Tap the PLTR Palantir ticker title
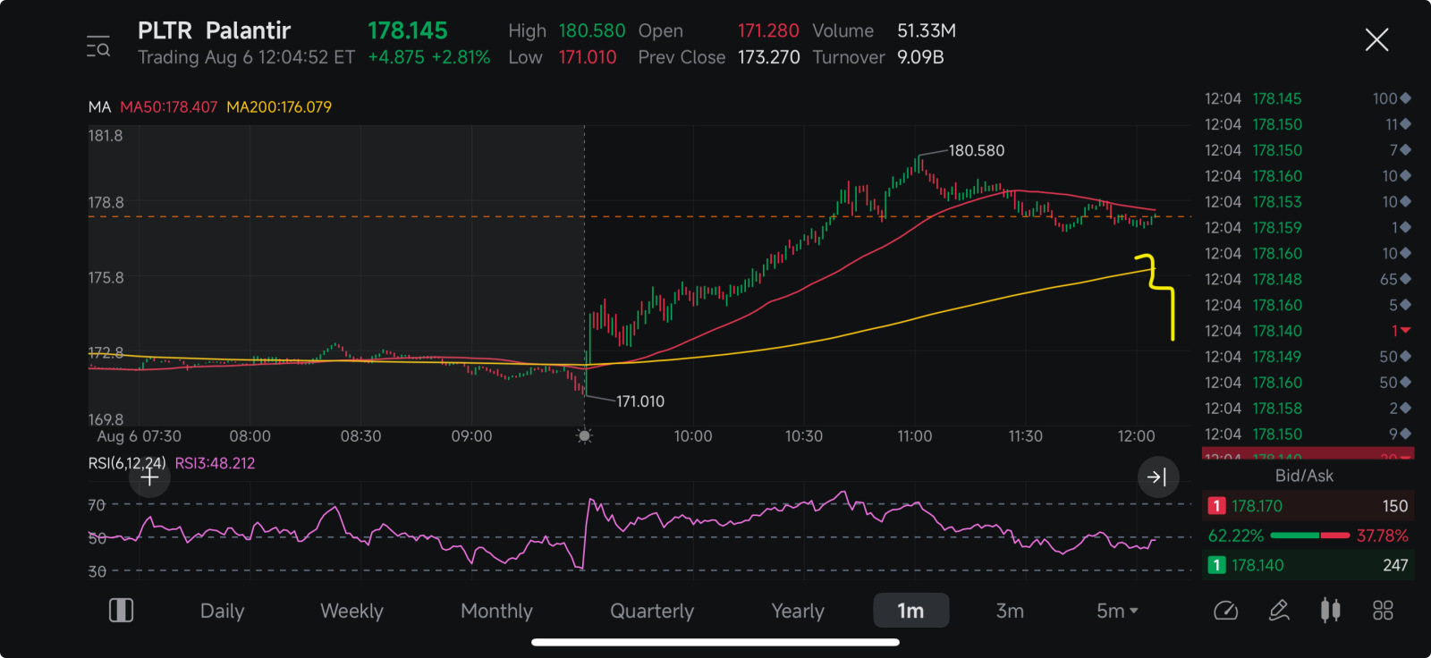Image resolution: width=1431 pixels, height=658 pixels. coord(214,30)
